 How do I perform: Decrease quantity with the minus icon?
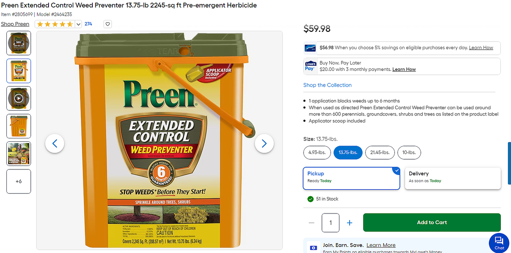pyautogui.click(x=312, y=222)
